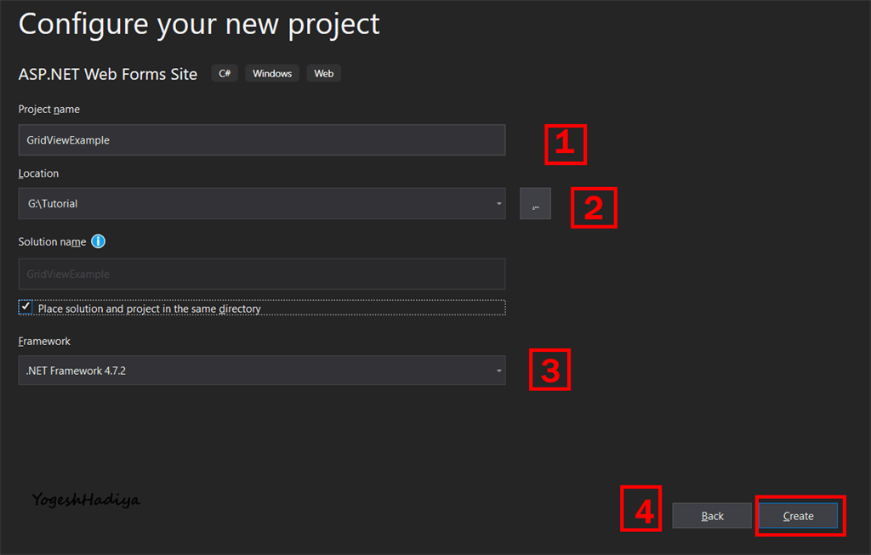Click the red number 1 annotation
The image size is (871, 555).
pyautogui.click(x=566, y=144)
